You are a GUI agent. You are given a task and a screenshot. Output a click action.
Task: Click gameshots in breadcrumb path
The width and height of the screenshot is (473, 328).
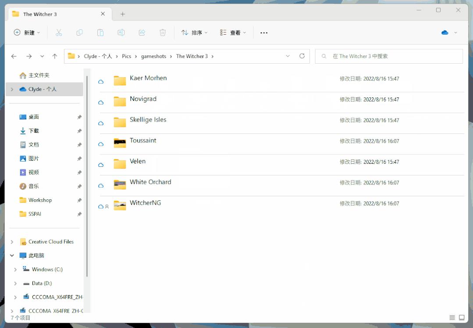pos(153,56)
